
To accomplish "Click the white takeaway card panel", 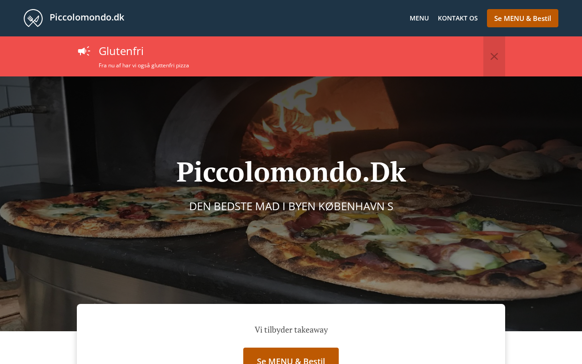I will [291, 334].
